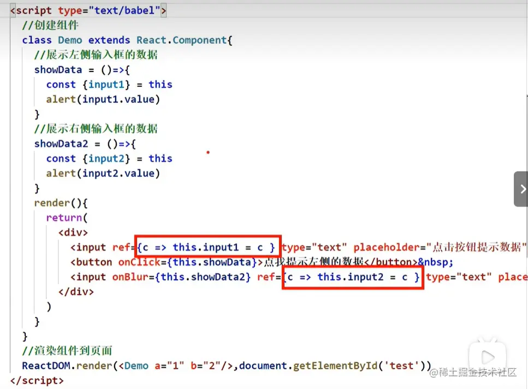Click document.getElementById('test') call
This screenshot has width=528, height=389.
point(332,366)
